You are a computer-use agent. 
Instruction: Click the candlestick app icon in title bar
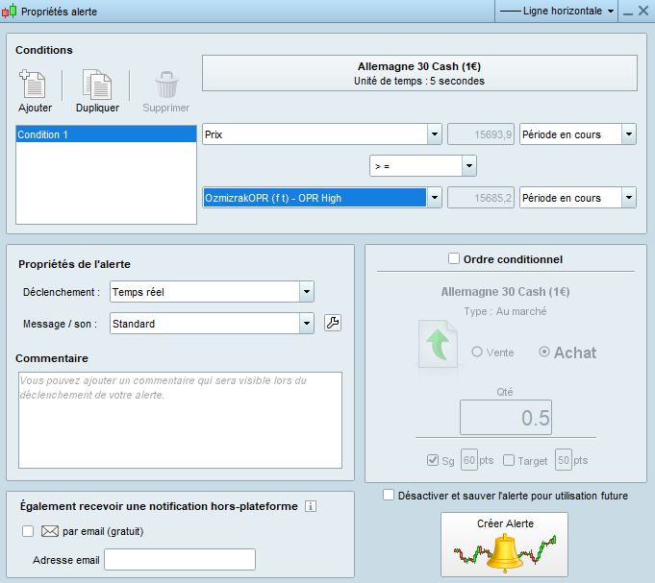click(10, 11)
